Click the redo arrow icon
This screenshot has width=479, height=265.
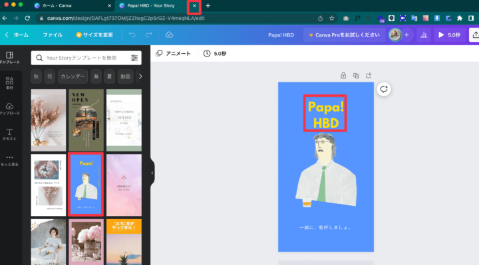coord(149,35)
